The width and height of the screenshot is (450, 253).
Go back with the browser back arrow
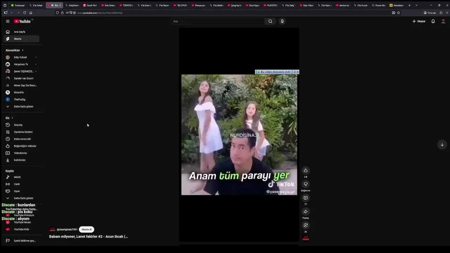click(12, 13)
